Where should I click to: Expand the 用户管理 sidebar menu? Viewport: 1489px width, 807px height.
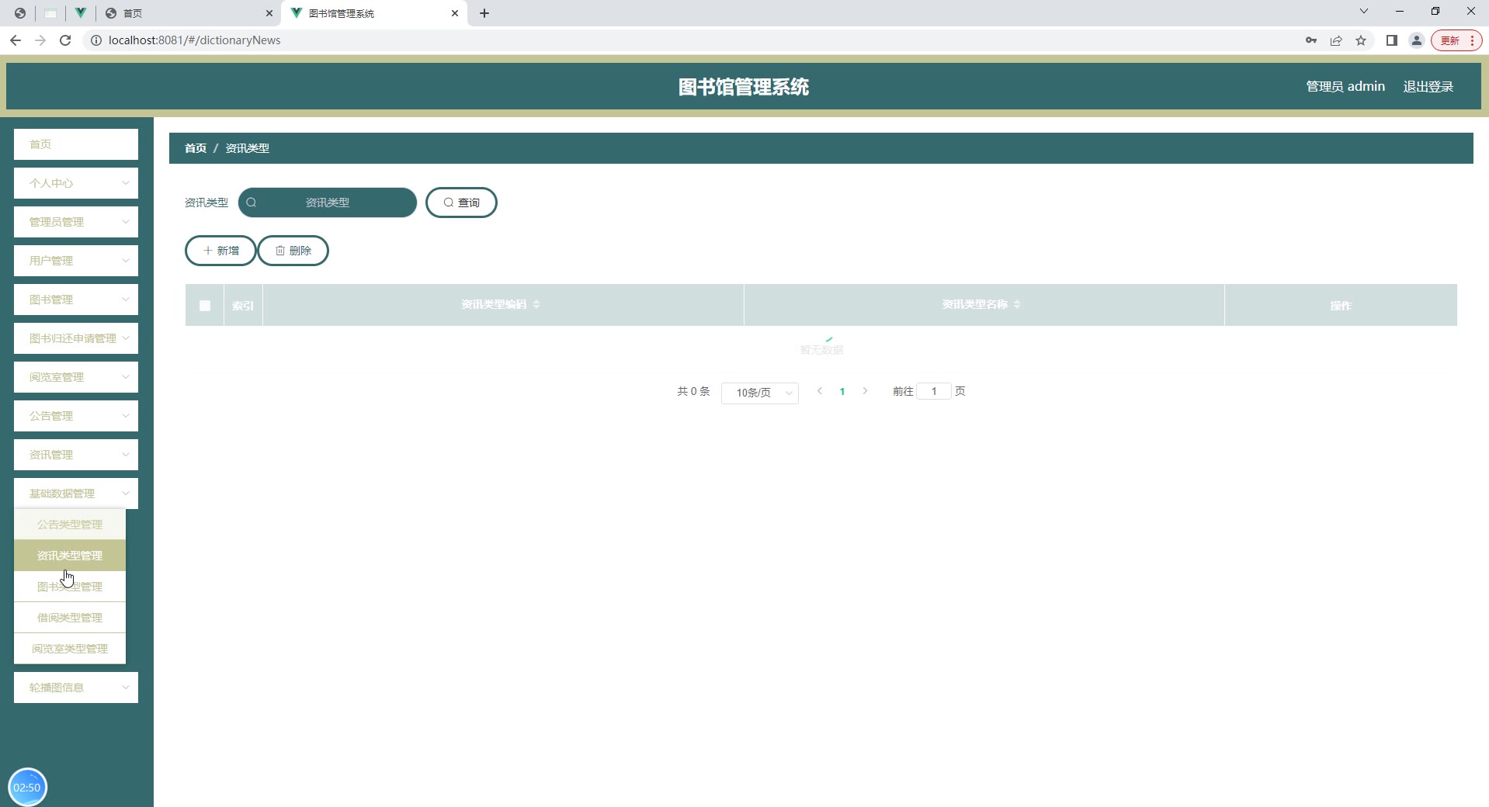(x=76, y=261)
